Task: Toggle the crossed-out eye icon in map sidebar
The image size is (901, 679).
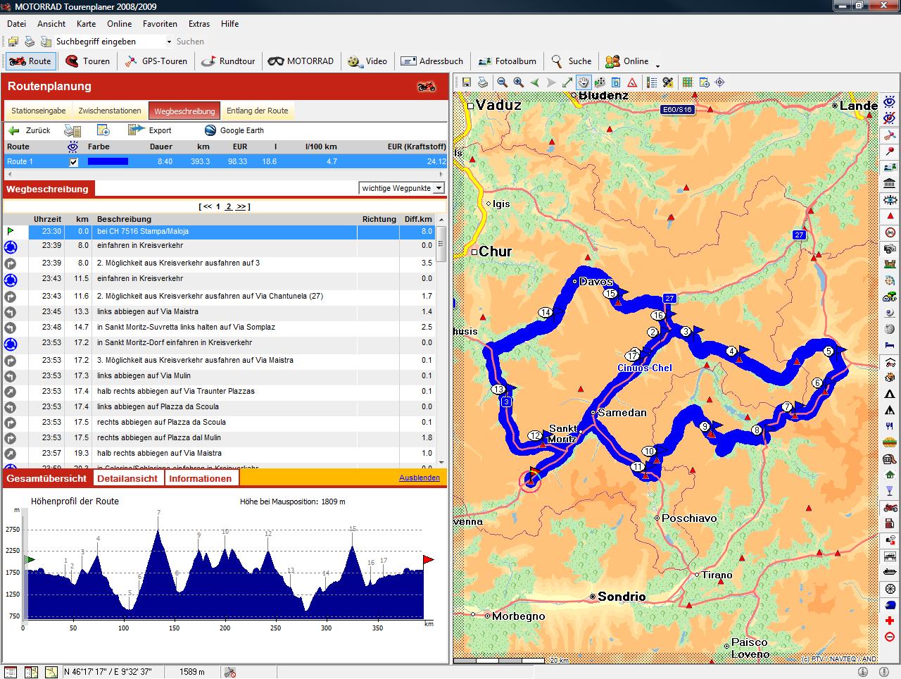Action: point(890,118)
